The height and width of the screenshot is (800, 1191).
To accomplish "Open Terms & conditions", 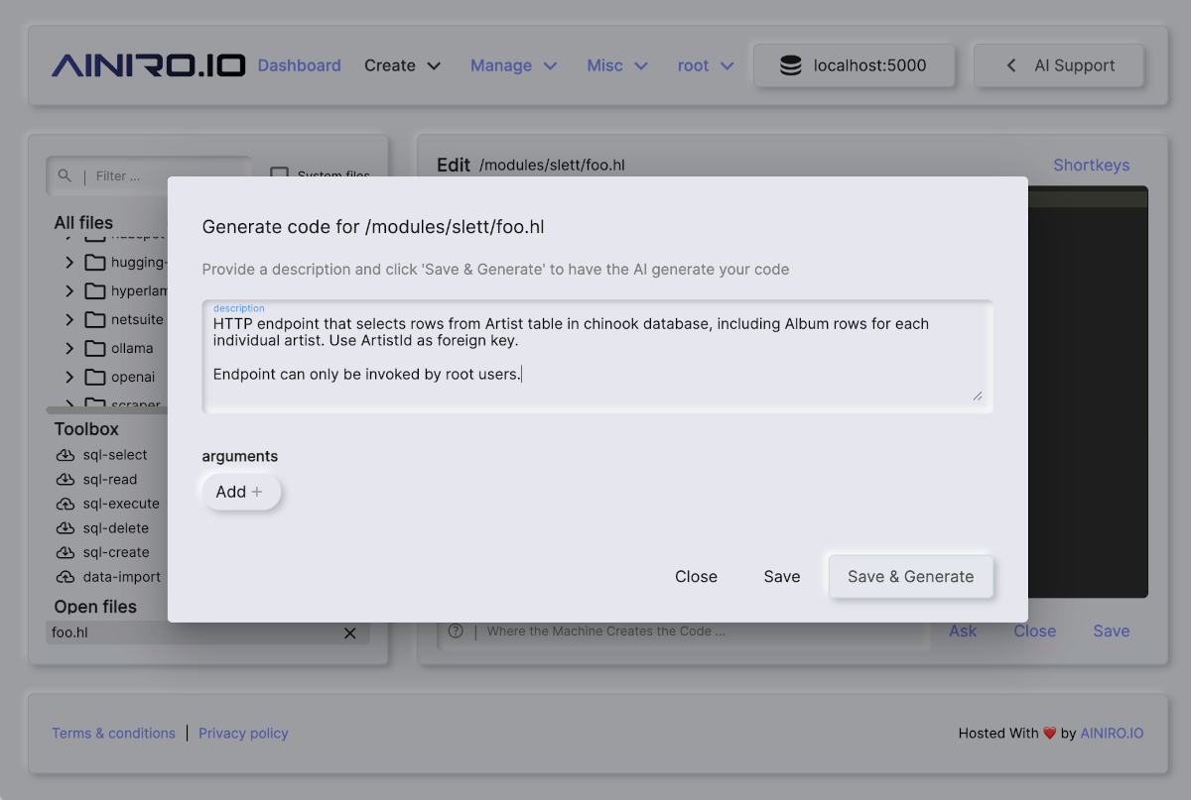I will (113, 734).
